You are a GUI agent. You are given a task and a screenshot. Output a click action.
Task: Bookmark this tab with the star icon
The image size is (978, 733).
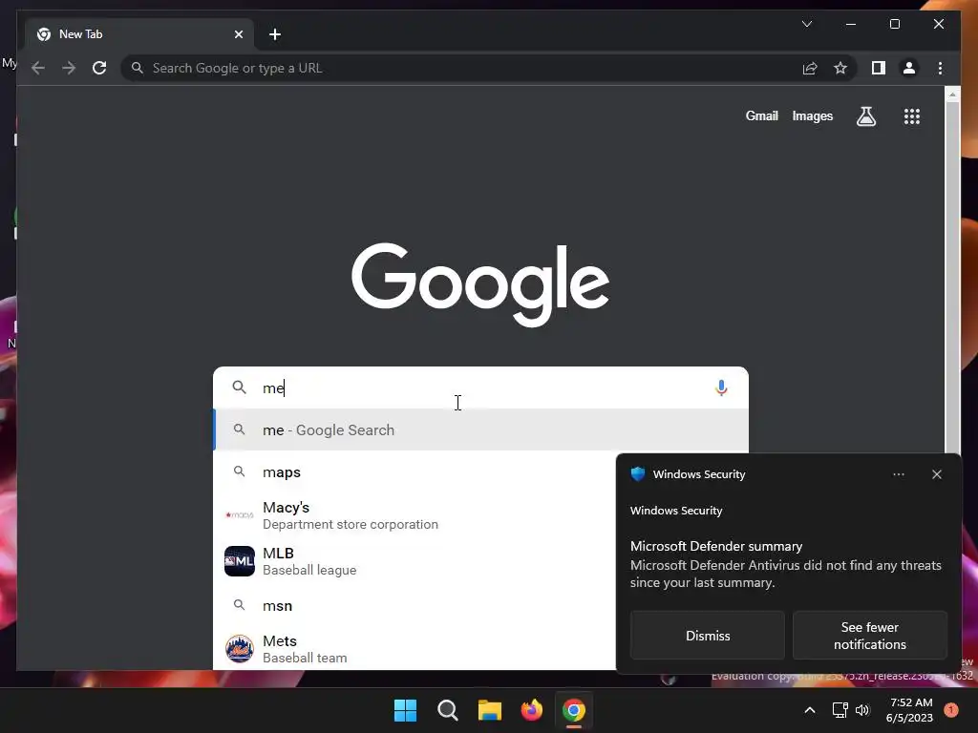click(840, 68)
